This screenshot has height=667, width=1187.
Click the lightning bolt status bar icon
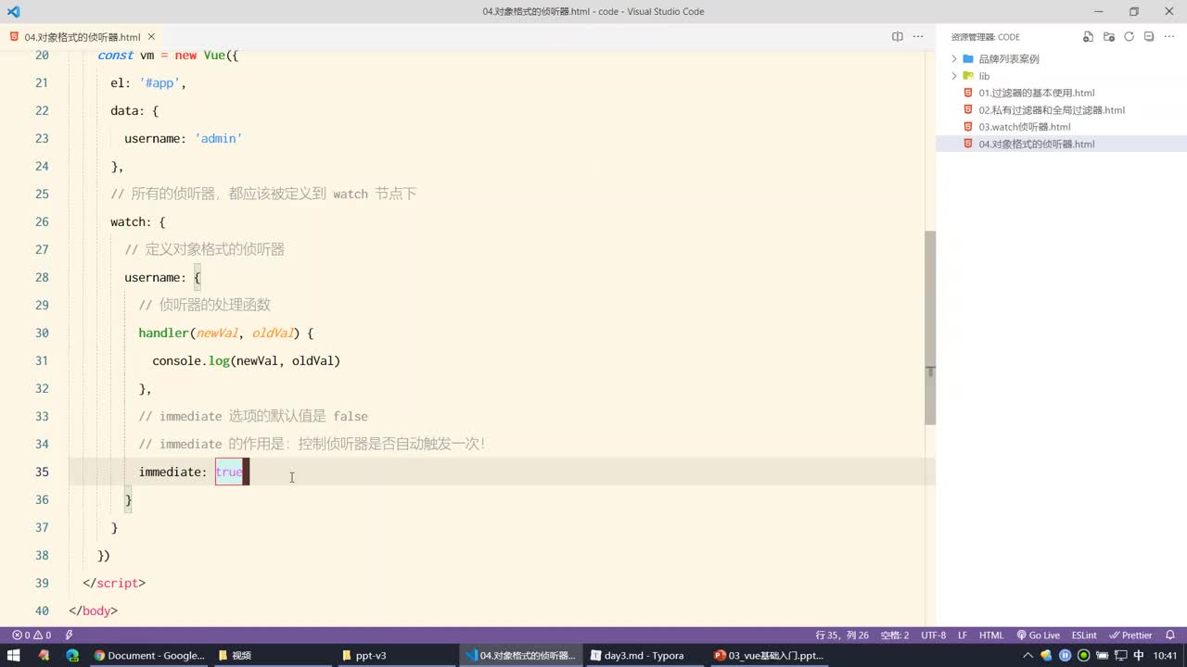69,636
